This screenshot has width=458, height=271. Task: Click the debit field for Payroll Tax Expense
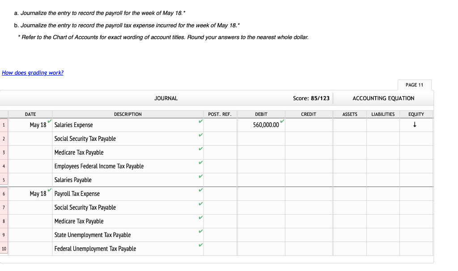click(261, 194)
